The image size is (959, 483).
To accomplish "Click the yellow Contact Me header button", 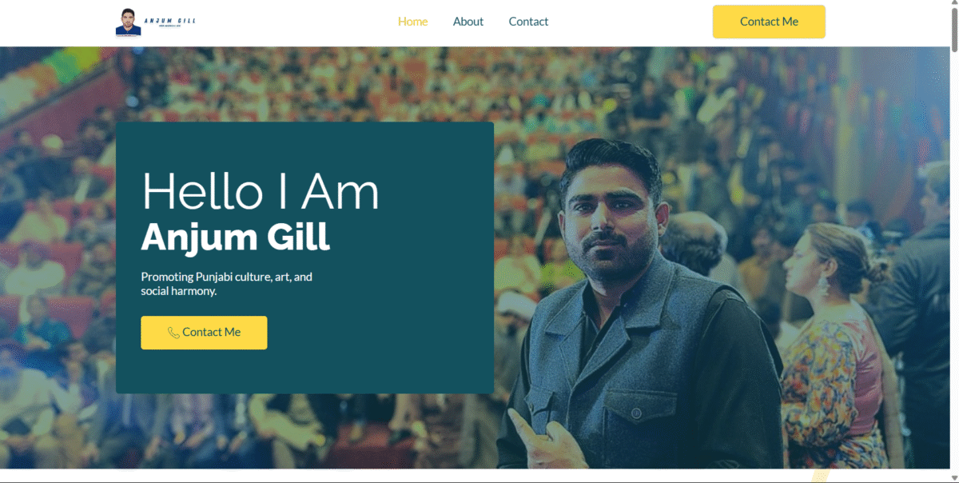I will (x=769, y=22).
